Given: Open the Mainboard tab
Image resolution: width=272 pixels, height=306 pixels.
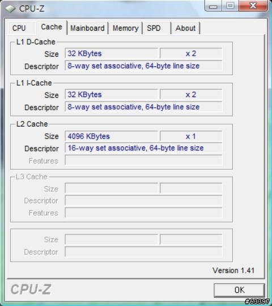Looking at the screenshot, I should click(x=87, y=28).
